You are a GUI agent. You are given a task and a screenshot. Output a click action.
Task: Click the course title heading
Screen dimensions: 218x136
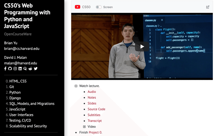[27, 16]
